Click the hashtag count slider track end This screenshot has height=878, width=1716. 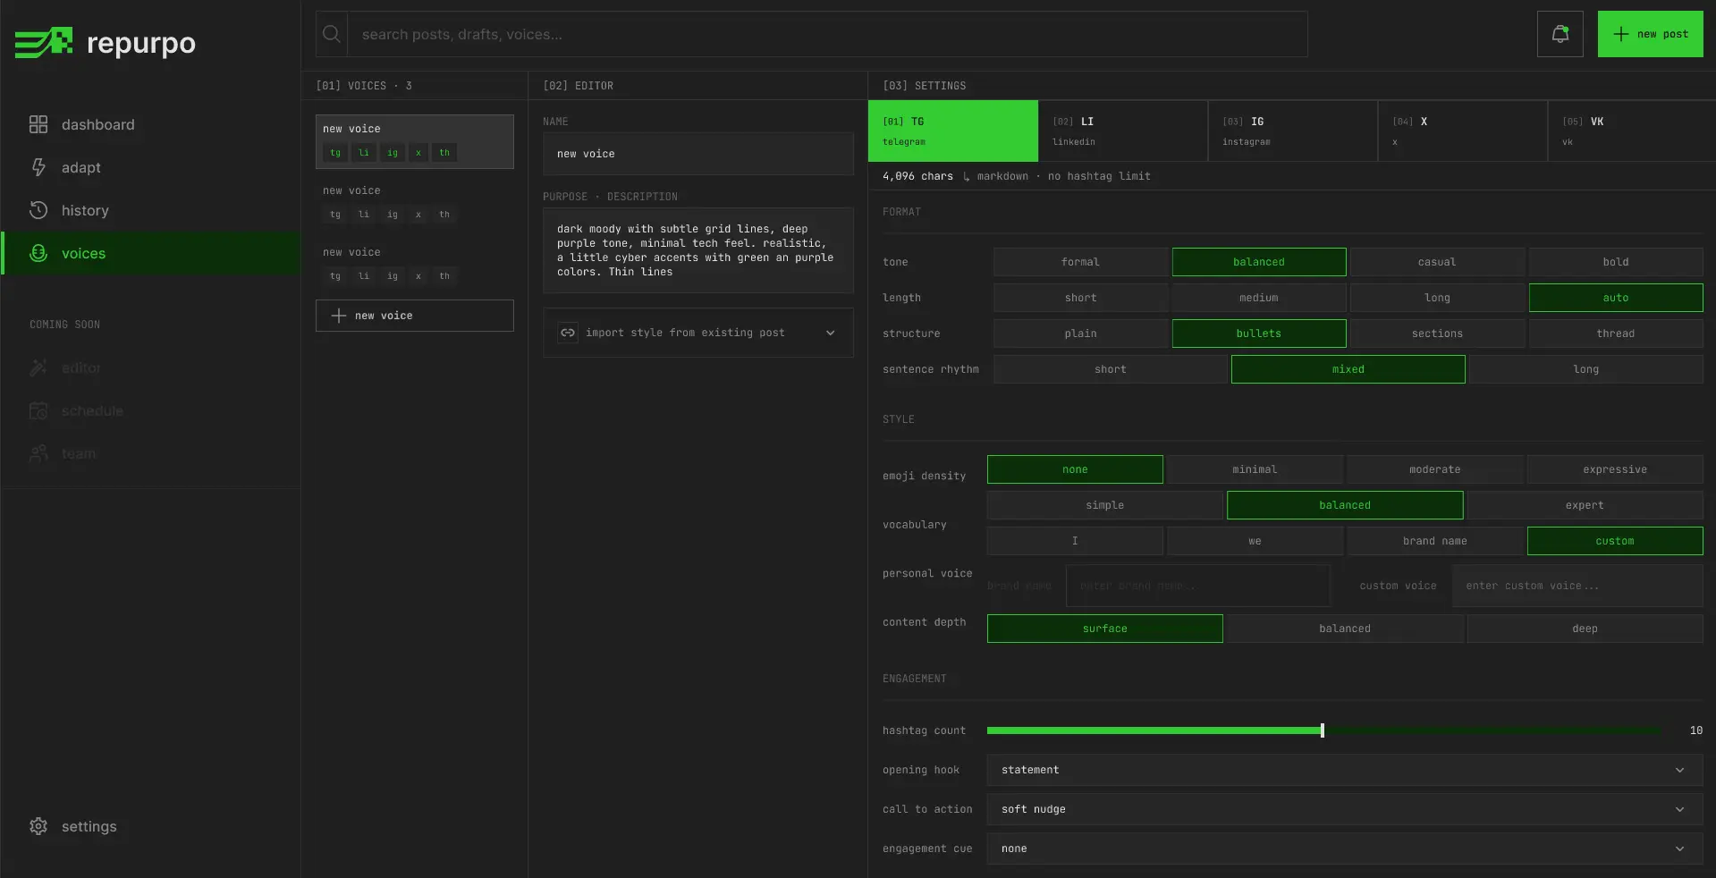(1659, 730)
